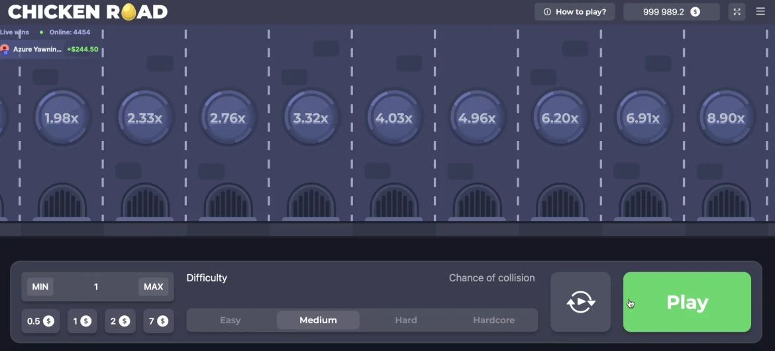The width and height of the screenshot is (775, 351).
Task: Click the 4.96x multiplier manhole
Action: (476, 118)
